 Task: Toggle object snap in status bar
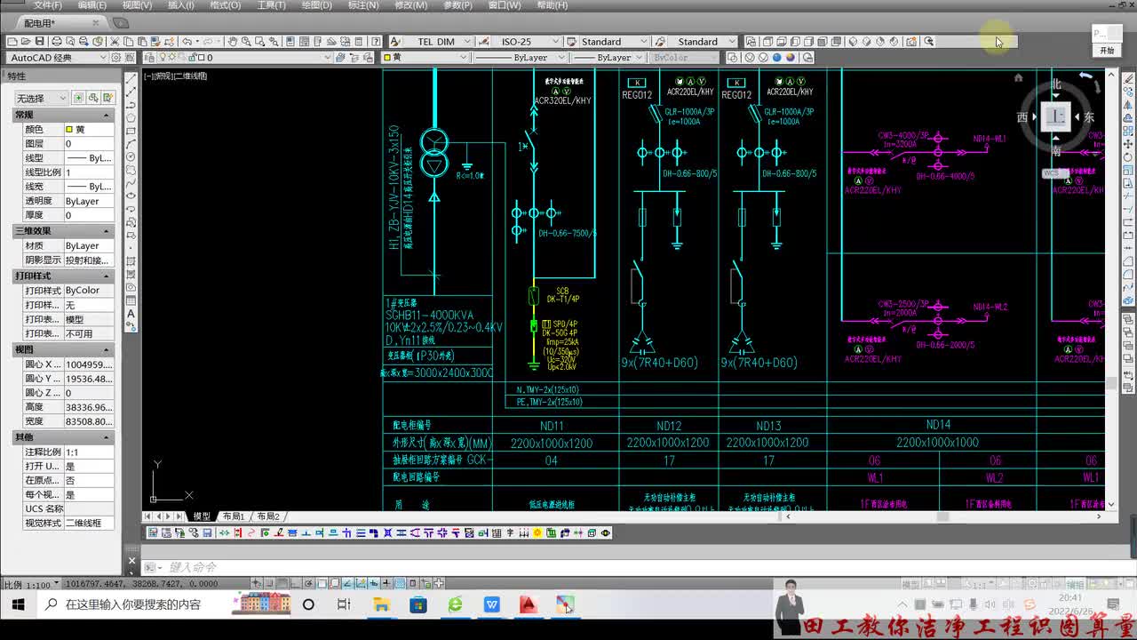(322, 583)
